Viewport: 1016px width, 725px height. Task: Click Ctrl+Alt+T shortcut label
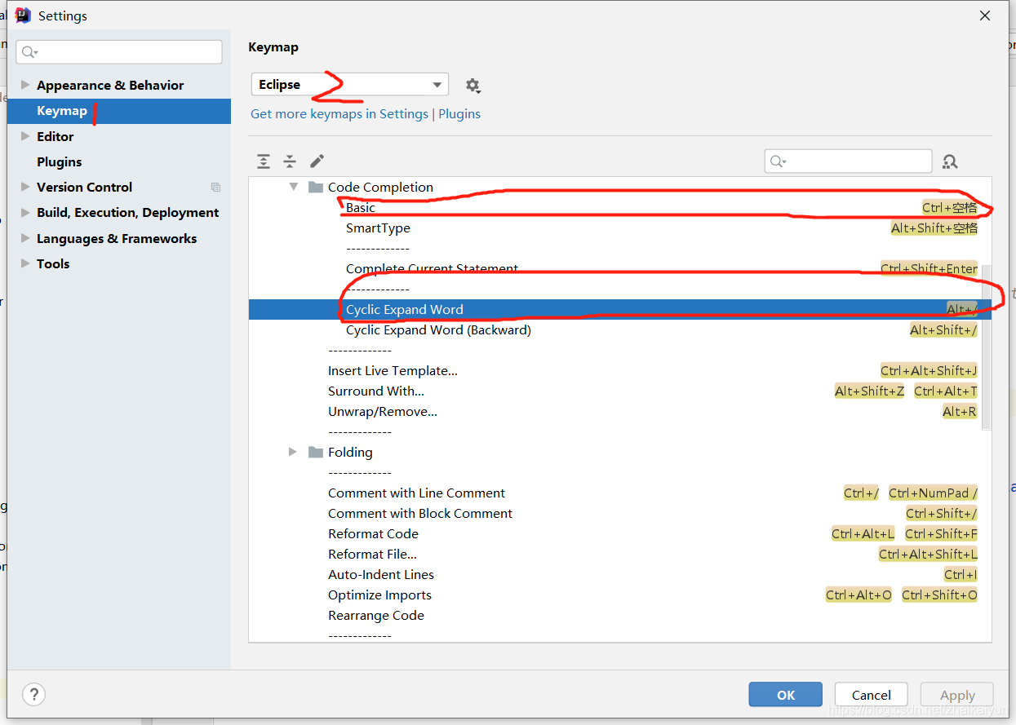[946, 391]
